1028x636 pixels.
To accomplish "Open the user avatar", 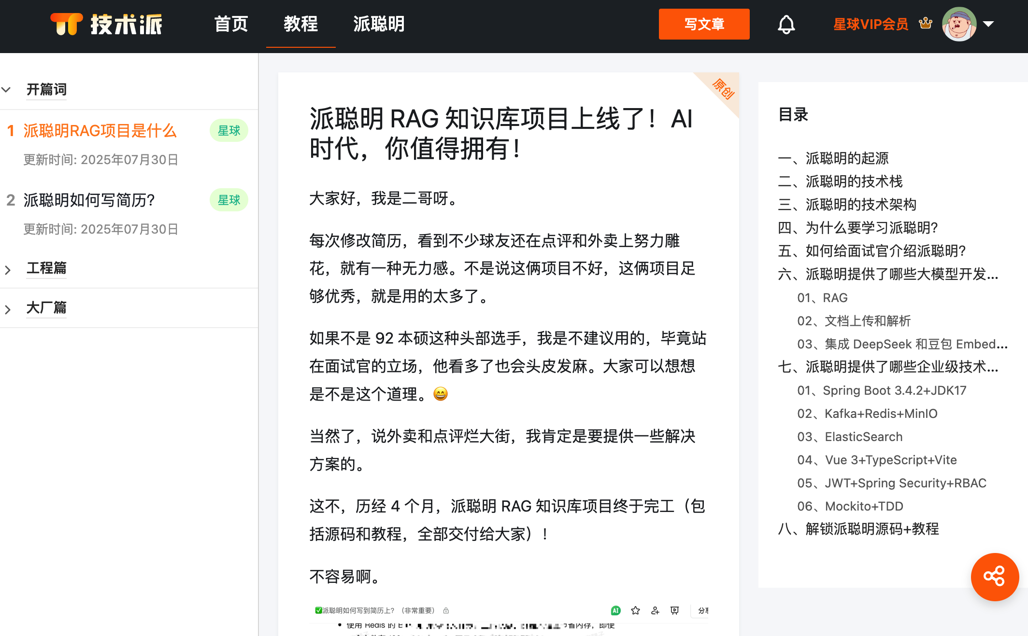I will coord(959,24).
